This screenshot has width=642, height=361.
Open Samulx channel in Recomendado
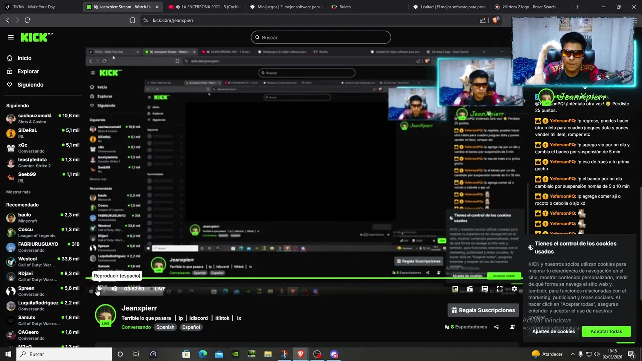click(43, 320)
